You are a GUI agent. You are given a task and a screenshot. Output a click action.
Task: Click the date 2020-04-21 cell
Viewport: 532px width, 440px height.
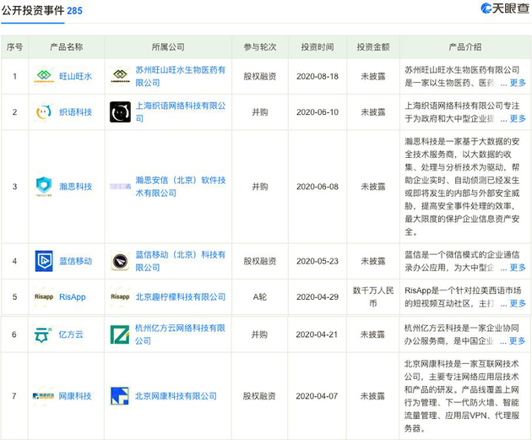[317, 334]
